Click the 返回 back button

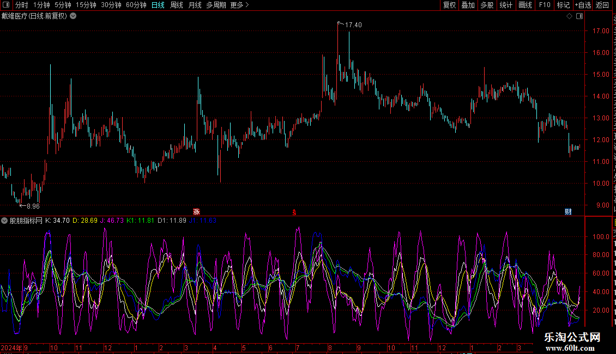click(602, 5)
